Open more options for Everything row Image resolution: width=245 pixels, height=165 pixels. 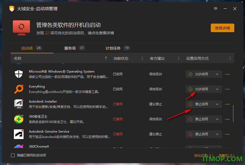point(227,89)
